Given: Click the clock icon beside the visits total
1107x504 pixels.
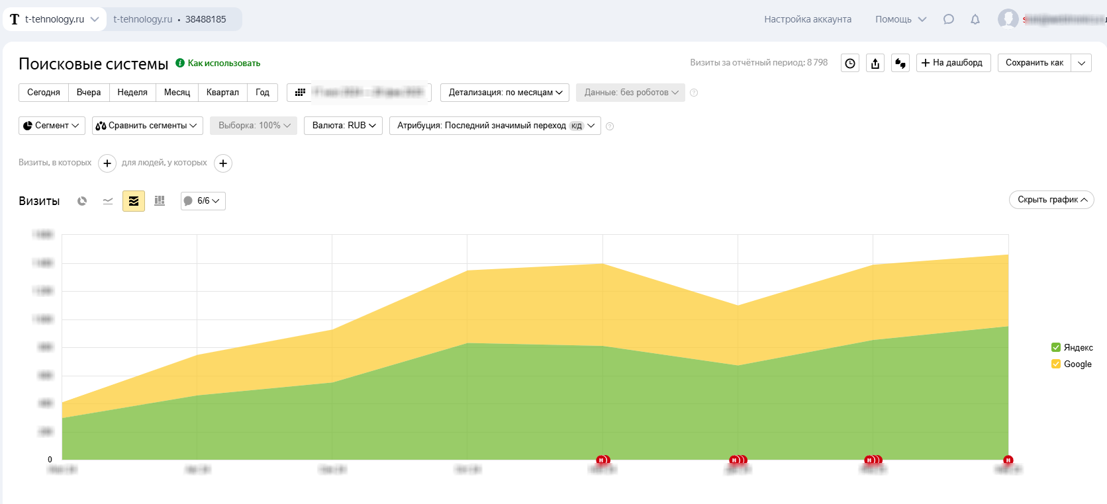Looking at the screenshot, I should click(850, 63).
